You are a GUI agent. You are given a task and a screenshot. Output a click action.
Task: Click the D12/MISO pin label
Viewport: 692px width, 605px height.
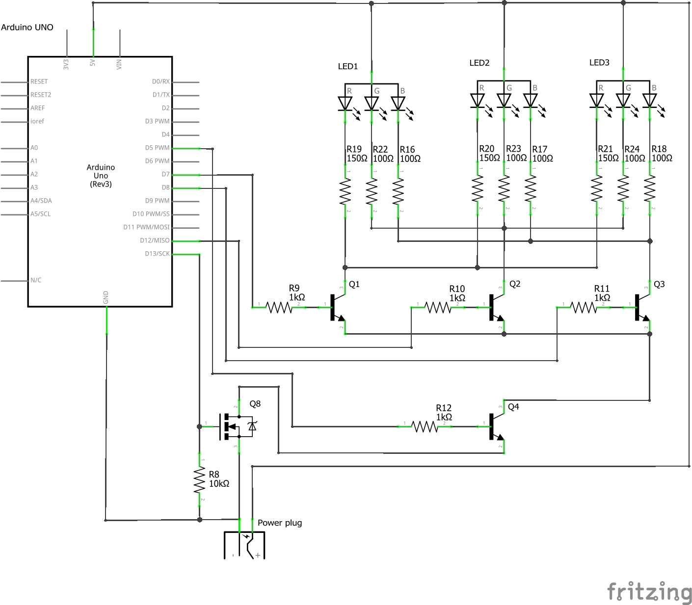point(155,240)
